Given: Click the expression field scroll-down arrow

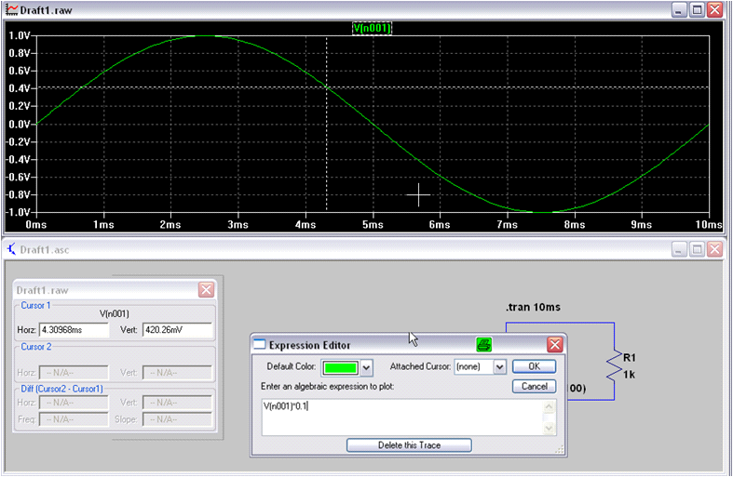Looking at the screenshot, I should coord(550,428).
